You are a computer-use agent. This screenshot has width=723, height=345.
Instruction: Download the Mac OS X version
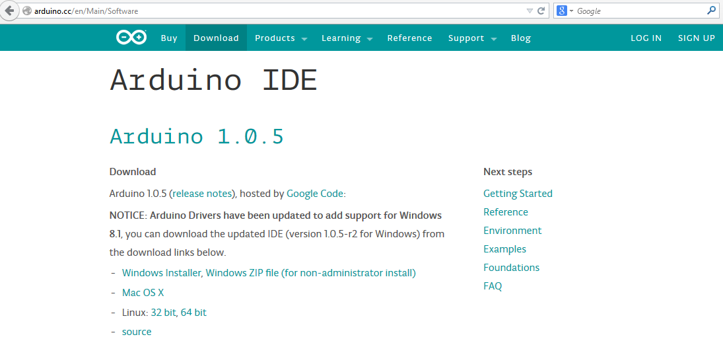coord(143,292)
